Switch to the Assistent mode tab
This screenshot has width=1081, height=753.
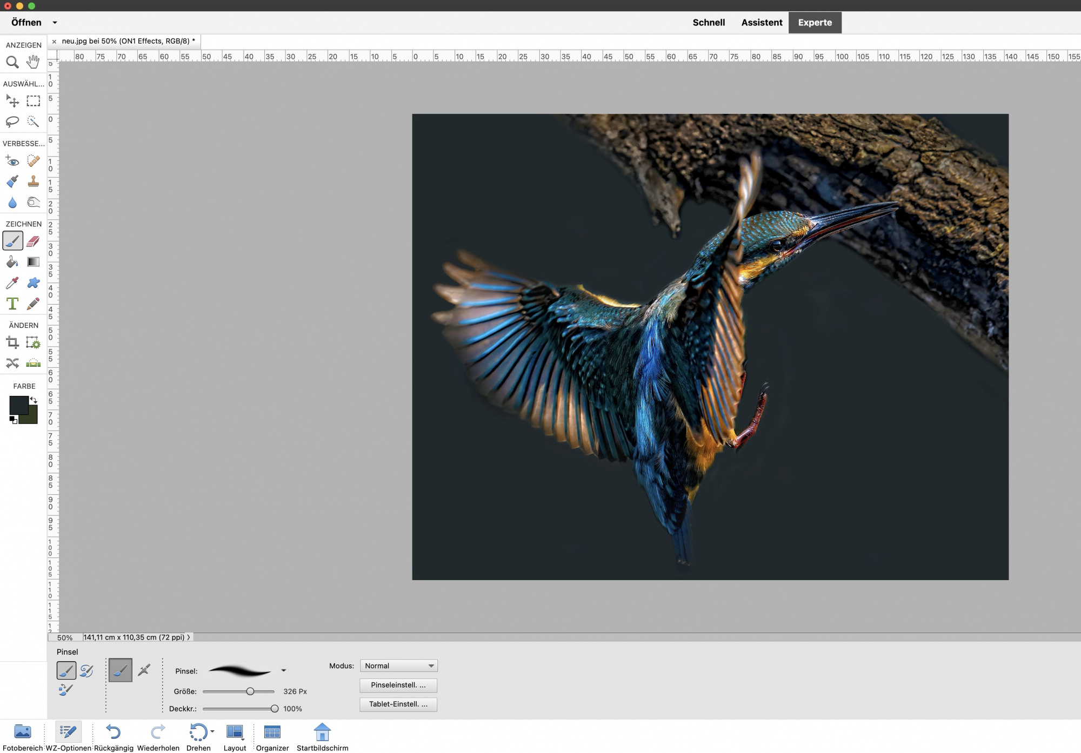[762, 23]
